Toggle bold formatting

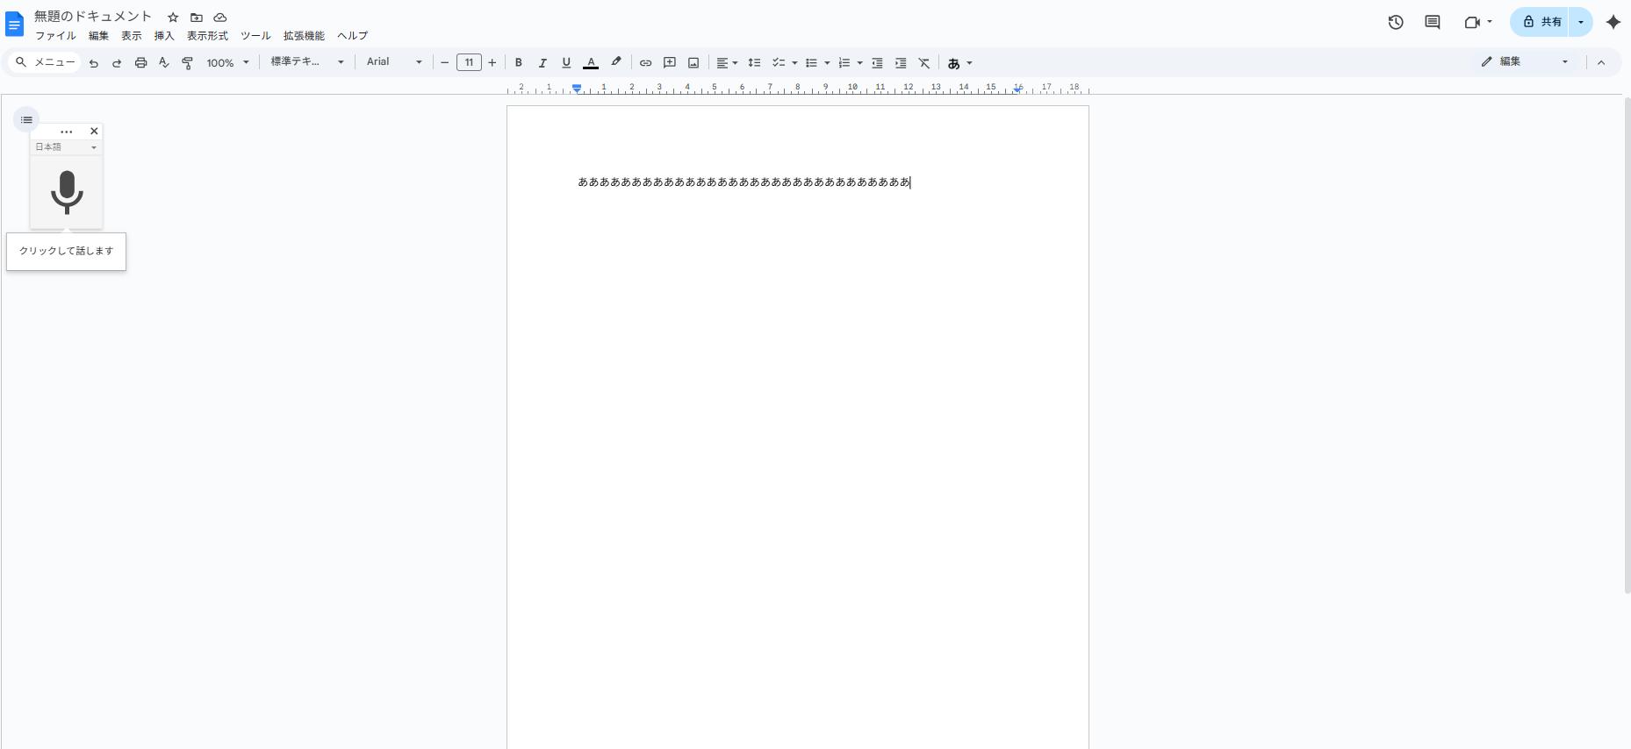[x=519, y=63]
